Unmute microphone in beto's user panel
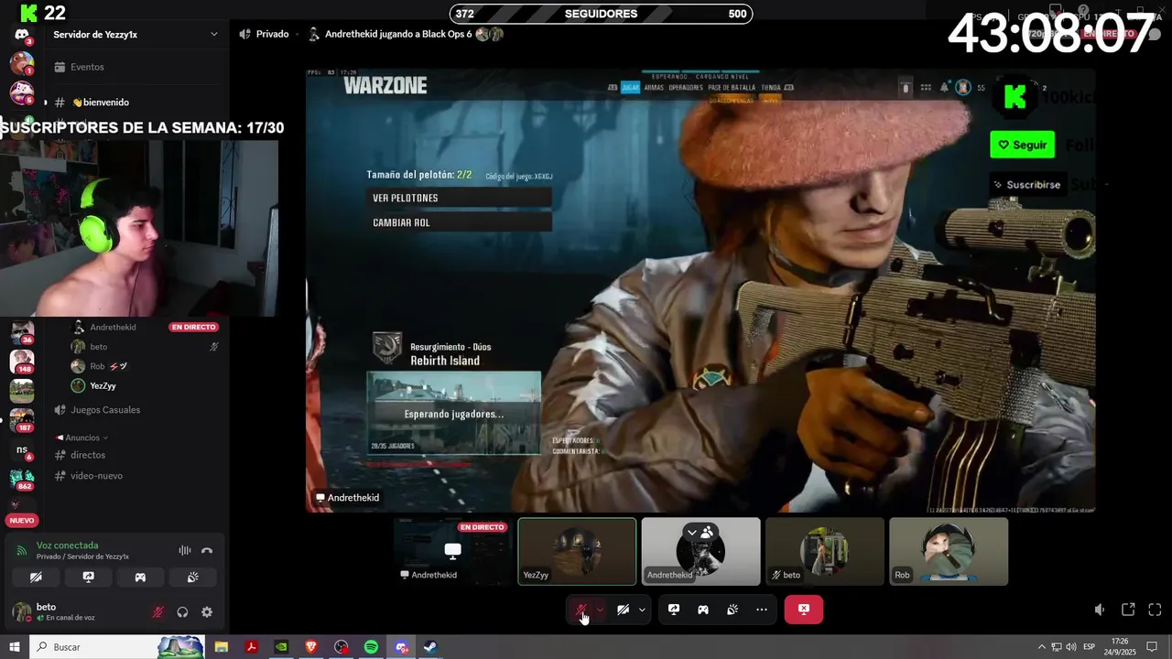The width and height of the screenshot is (1172, 659). 158,612
